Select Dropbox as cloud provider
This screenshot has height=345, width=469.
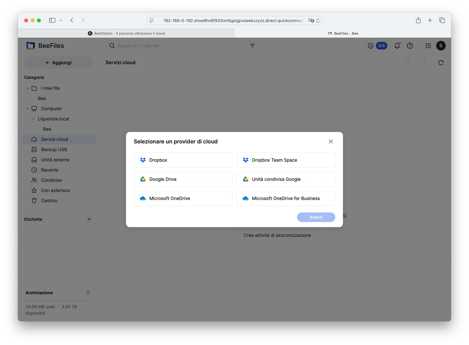click(x=183, y=160)
